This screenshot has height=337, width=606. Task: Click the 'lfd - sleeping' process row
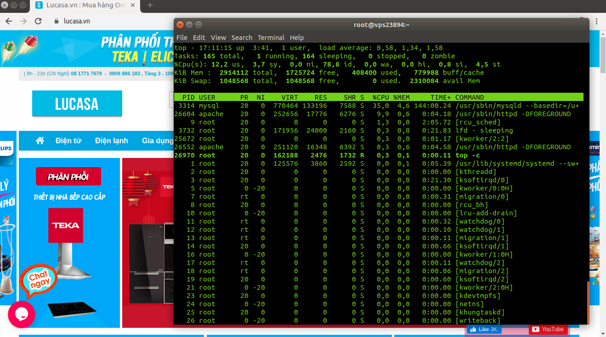[x=379, y=130]
